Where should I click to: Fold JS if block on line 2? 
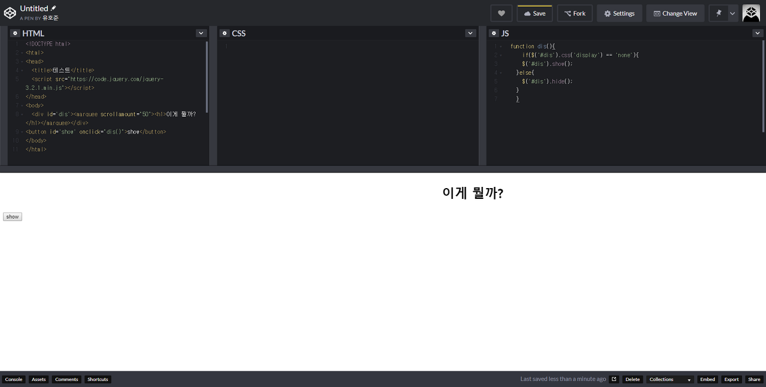pyautogui.click(x=501, y=55)
